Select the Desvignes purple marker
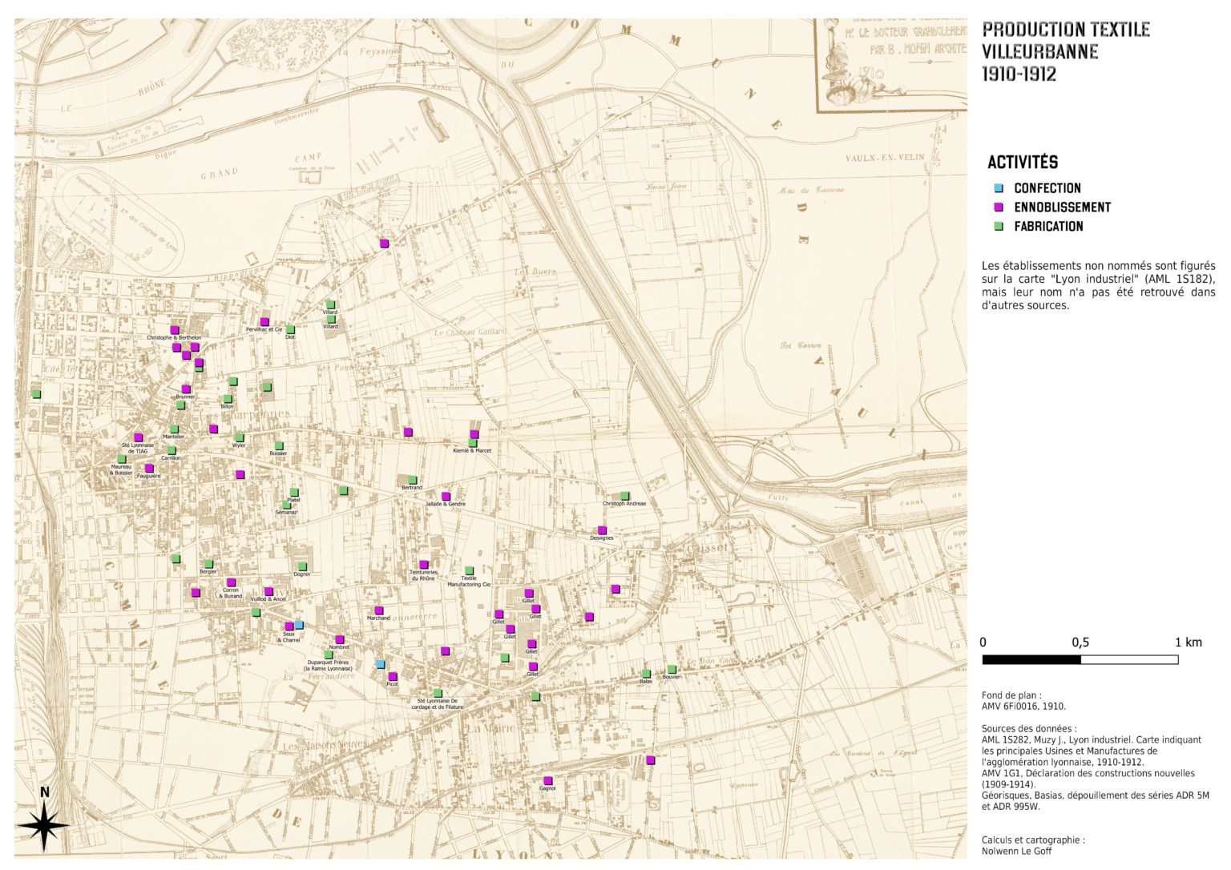Viewport: 1231px width, 870px height. (602, 530)
